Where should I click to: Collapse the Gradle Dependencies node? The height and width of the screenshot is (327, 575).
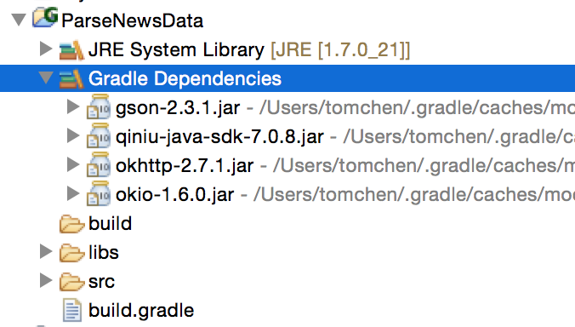pyautogui.click(x=46, y=77)
